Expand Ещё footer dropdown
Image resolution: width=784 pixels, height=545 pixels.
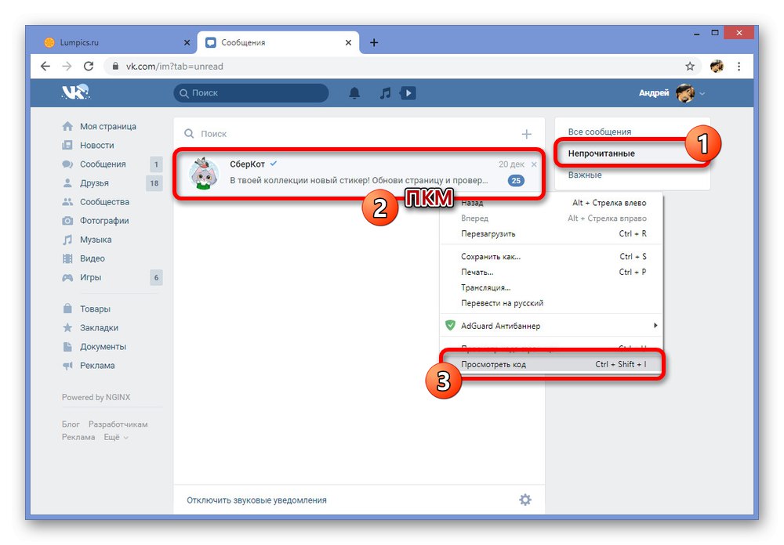tap(116, 437)
